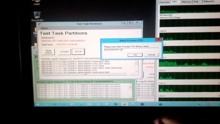This screenshot has height=124, width=220.
Task: Click the activity log scroll up arrow
Action: click(x=136, y=61)
